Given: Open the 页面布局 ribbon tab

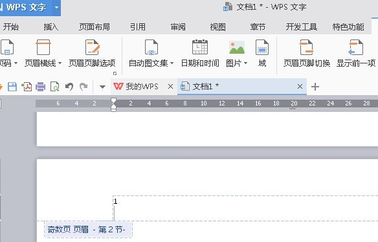Looking at the screenshot, I should click(x=94, y=27).
